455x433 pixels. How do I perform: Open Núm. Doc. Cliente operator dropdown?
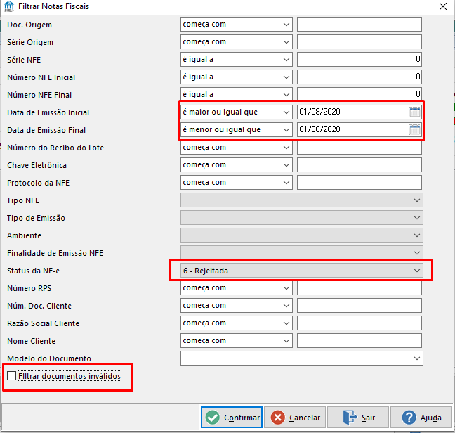coord(236,306)
